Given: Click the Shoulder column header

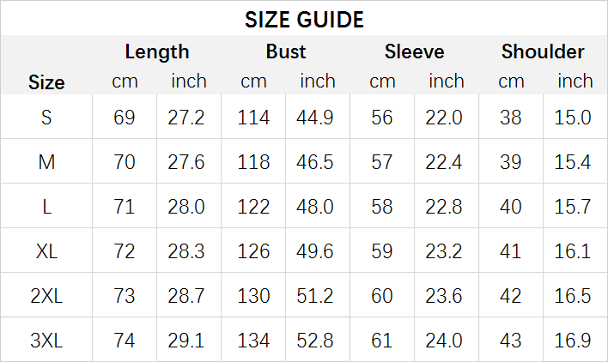Looking at the screenshot, I should tap(543, 51).
